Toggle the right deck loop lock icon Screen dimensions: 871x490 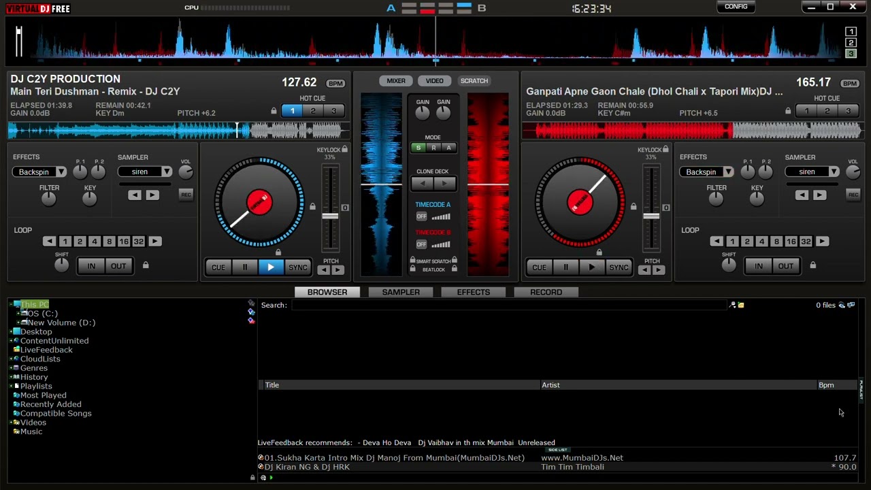tap(813, 265)
